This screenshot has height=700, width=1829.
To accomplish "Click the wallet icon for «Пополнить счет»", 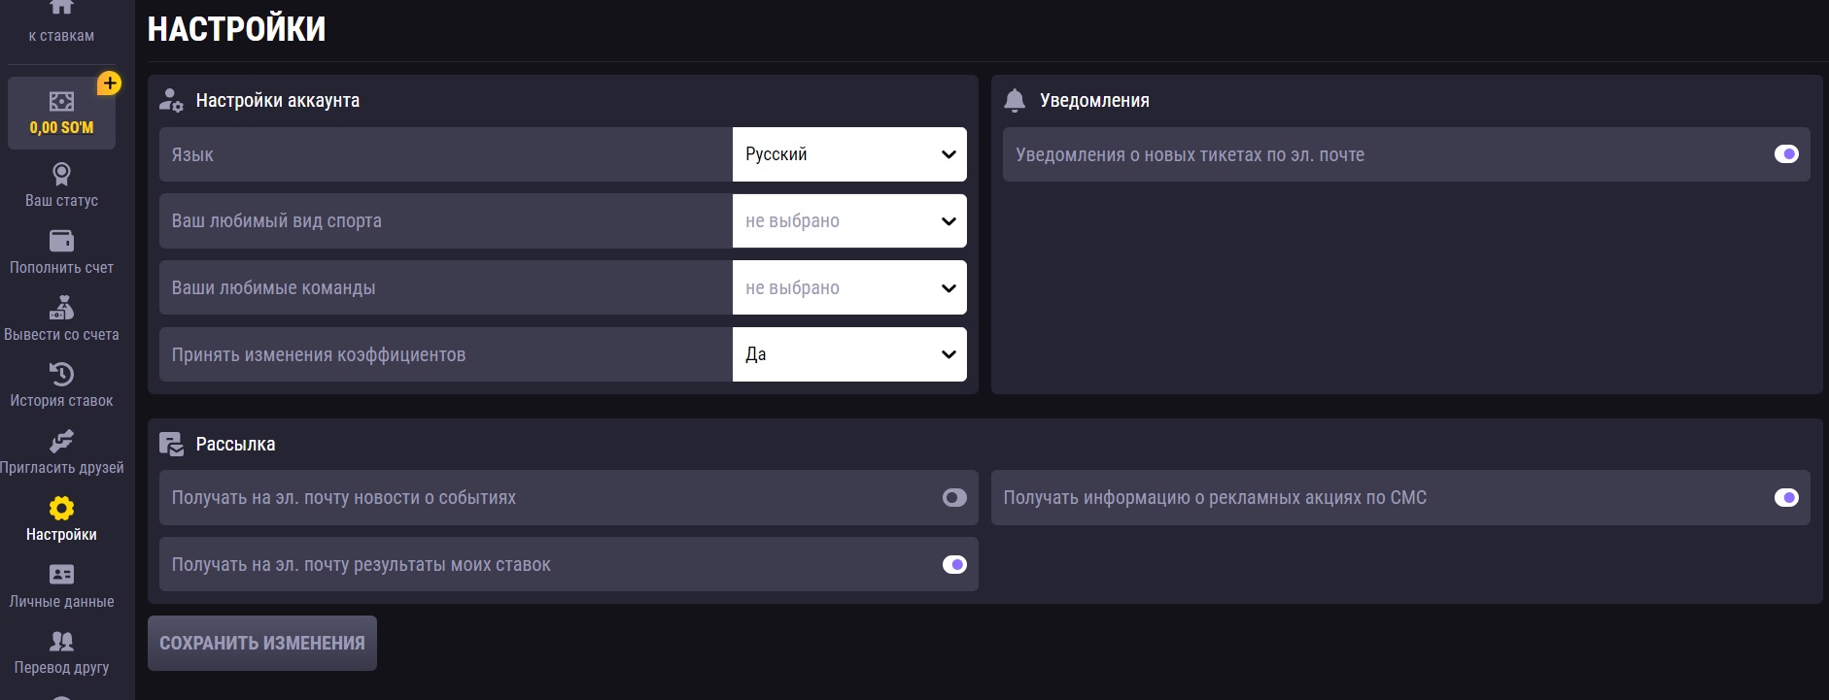I will 61,241.
